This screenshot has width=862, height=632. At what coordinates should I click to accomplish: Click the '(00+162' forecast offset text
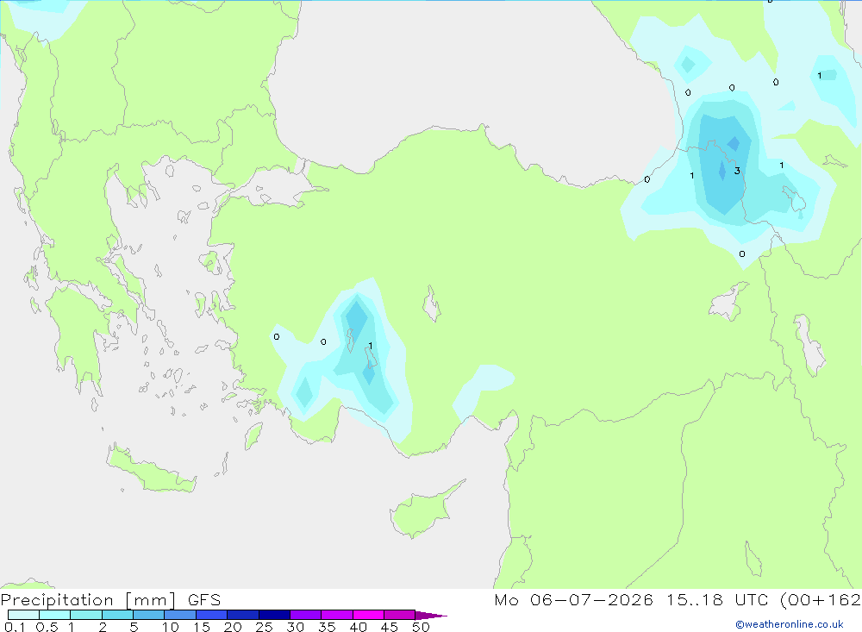point(821,600)
